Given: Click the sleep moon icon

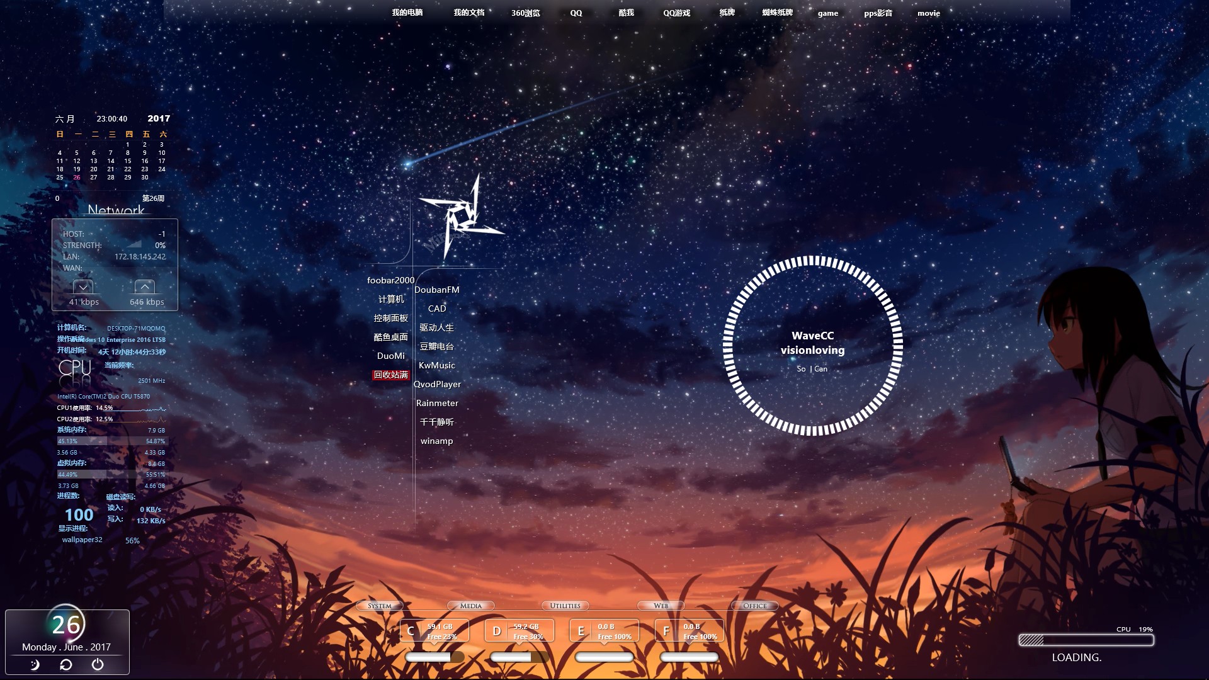Looking at the screenshot, I should tap(35, 664).
